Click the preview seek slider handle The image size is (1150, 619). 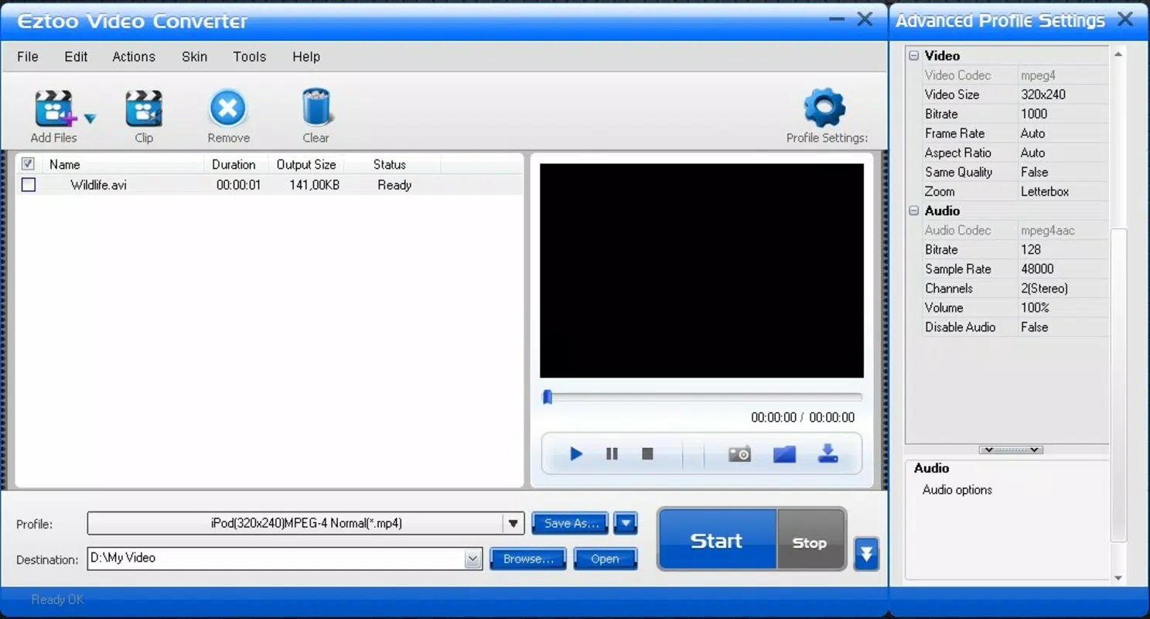tap(548, 397)
